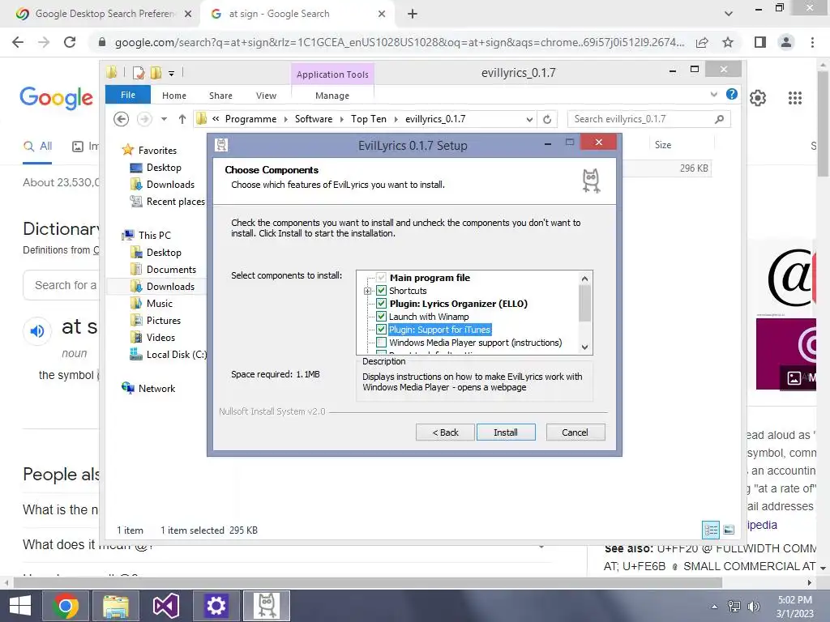Screen dimensions: 830x622
Task: Select Programme in the breadcrumb path
Action: (x=250, y=119)
